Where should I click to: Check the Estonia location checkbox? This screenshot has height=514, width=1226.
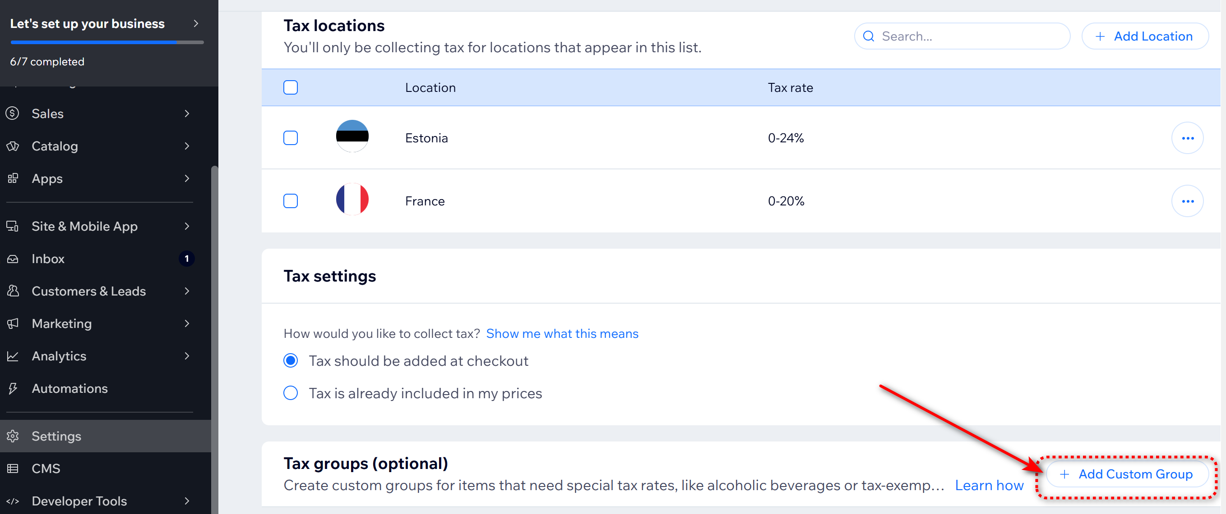tap(290, 138)
